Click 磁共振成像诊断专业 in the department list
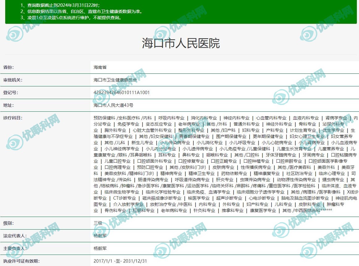 [162, 198]
